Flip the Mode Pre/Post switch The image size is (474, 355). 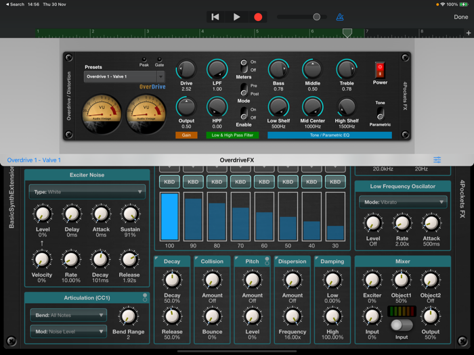click(x=244, y=89)
